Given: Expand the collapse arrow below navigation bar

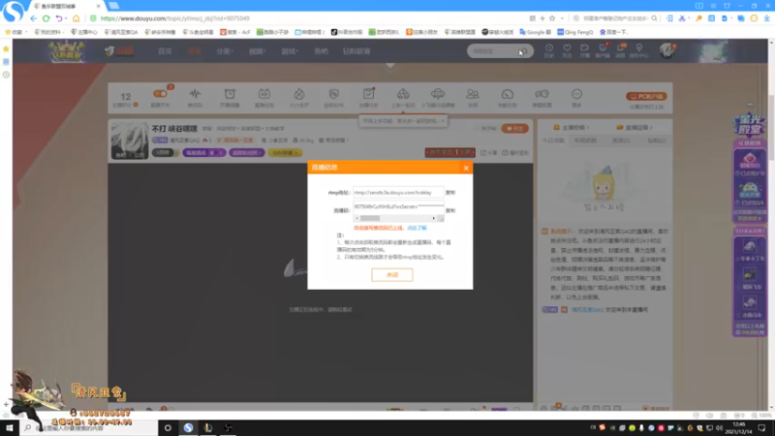Looking at the screenshot, I should (x=390, y=66).
